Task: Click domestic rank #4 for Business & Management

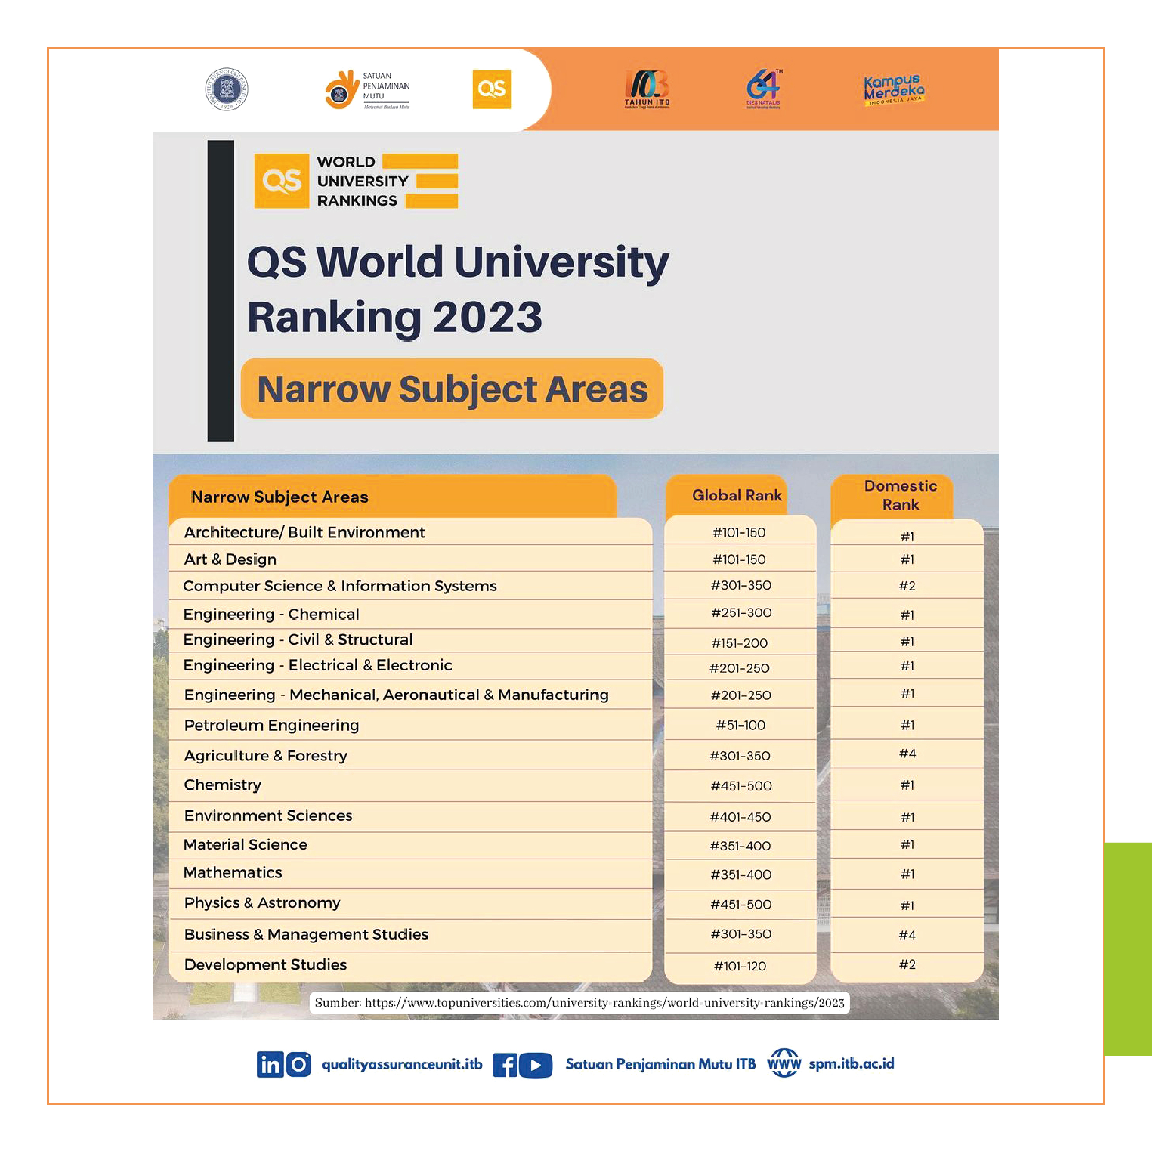Action: 907,935
